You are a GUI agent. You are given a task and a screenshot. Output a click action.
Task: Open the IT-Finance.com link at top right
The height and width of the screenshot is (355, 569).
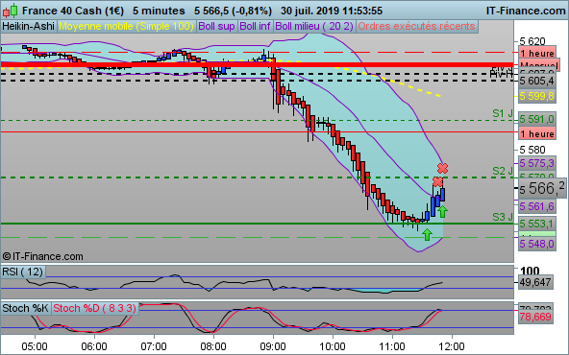(x=526, y=11)
